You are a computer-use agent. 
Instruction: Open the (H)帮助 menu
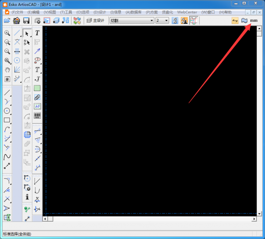[x=225, y=12]
